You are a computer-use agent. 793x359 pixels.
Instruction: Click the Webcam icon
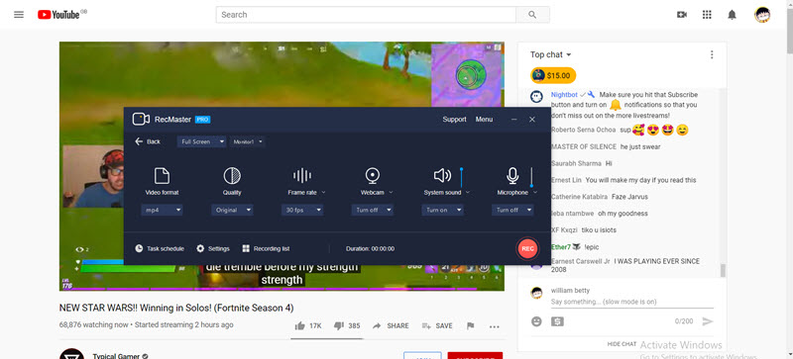click(x=373, y=176)
